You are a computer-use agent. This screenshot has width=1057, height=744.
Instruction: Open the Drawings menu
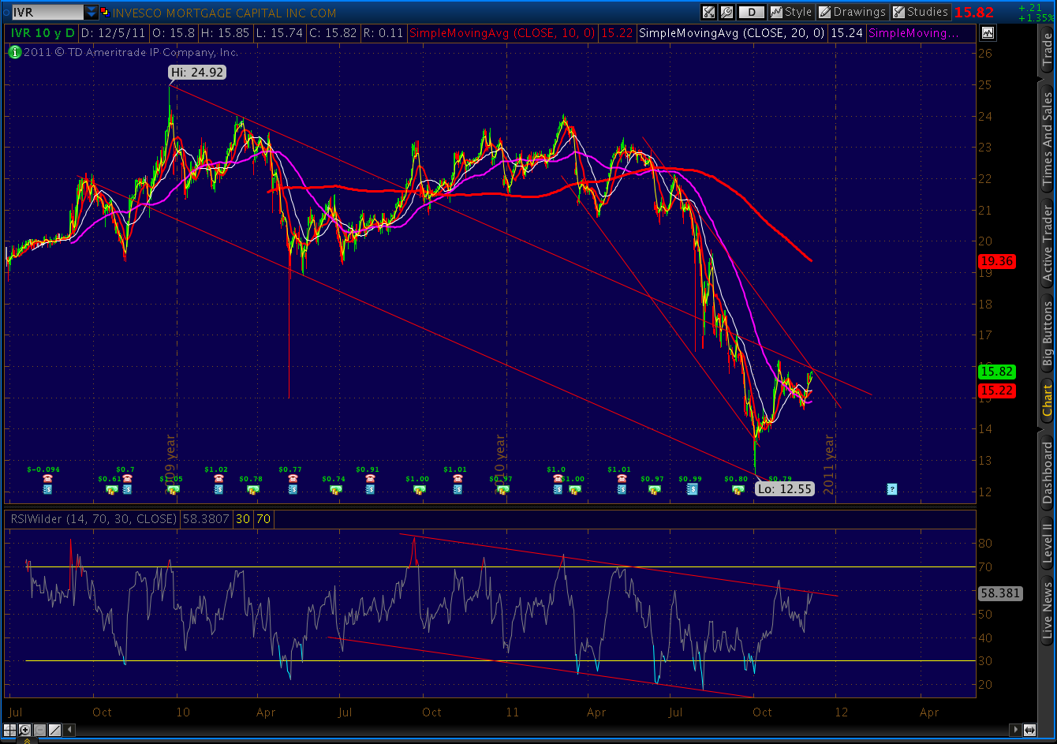click(852, 12)
